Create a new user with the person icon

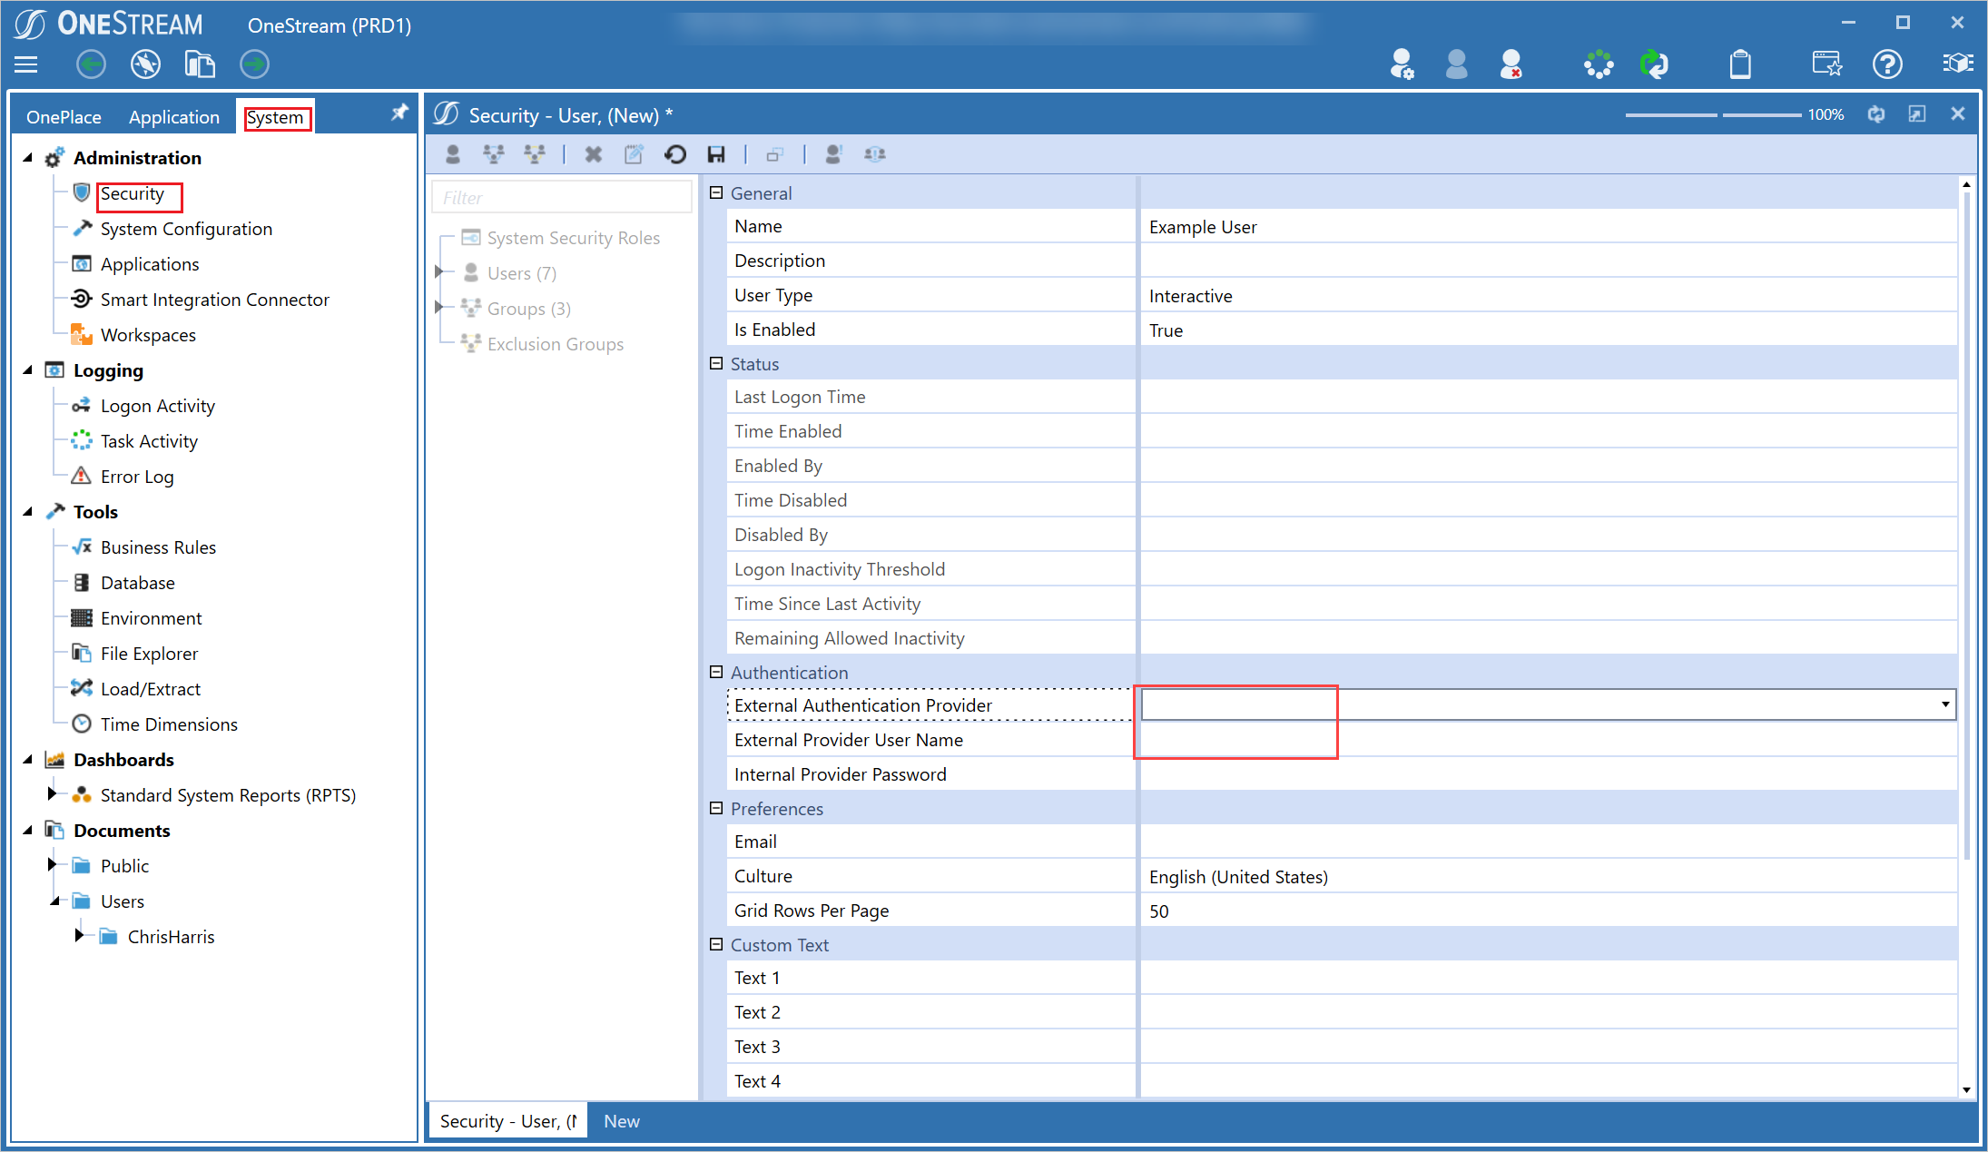pos(452,154)
